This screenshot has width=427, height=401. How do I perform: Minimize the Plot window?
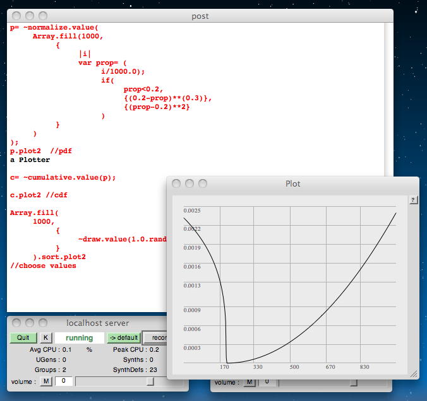(x=189, y=183)
